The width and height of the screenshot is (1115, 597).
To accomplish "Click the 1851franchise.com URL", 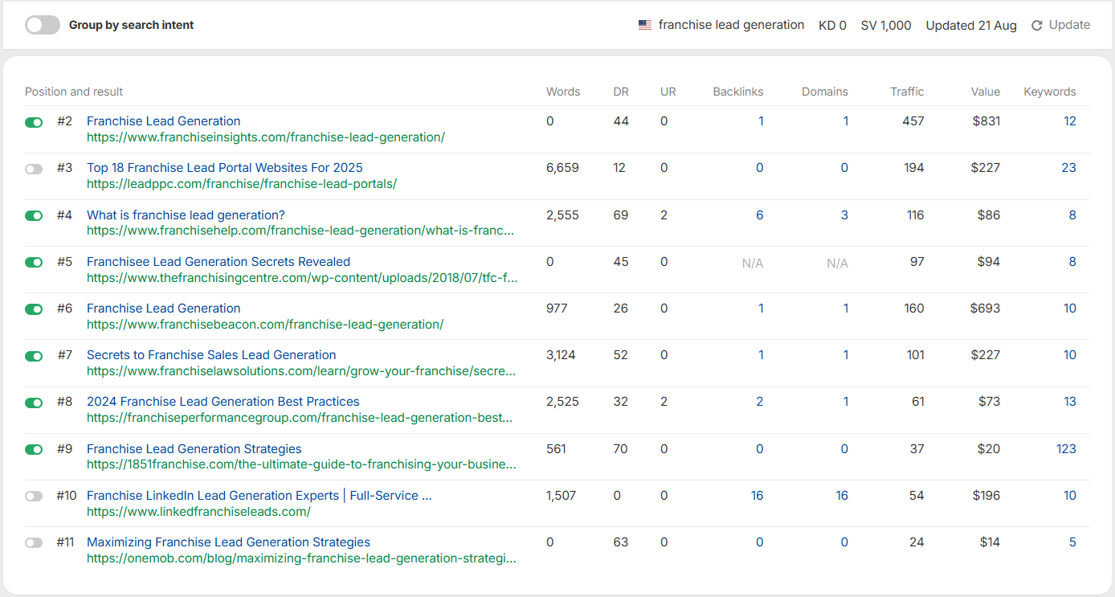I will tap(301, 464).
